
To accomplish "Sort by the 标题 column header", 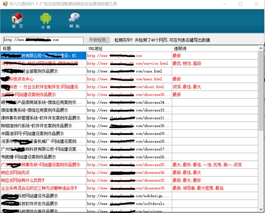I will coord(44,48).
